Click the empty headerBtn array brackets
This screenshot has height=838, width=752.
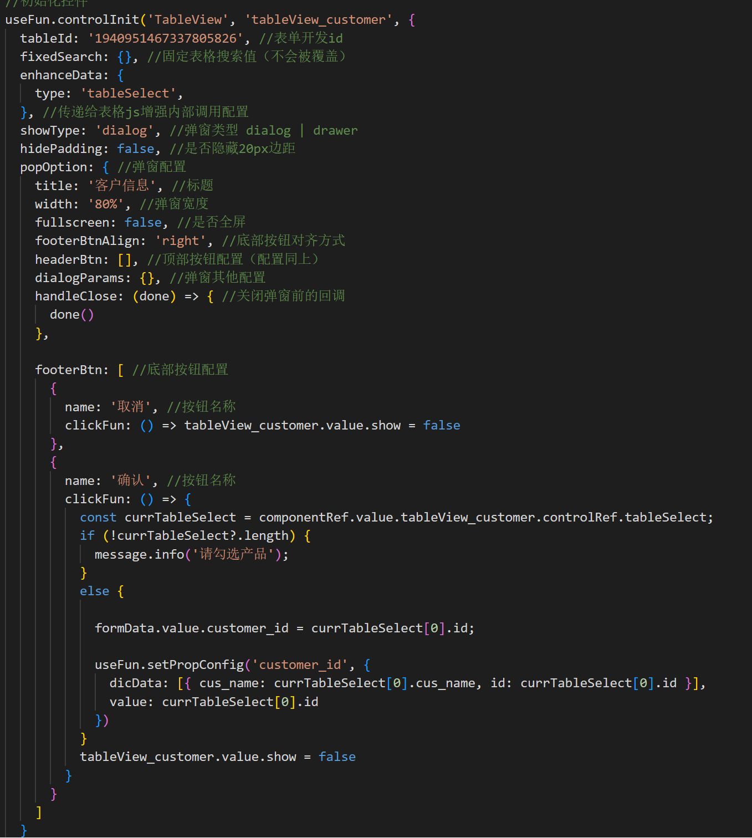(124, 260)
